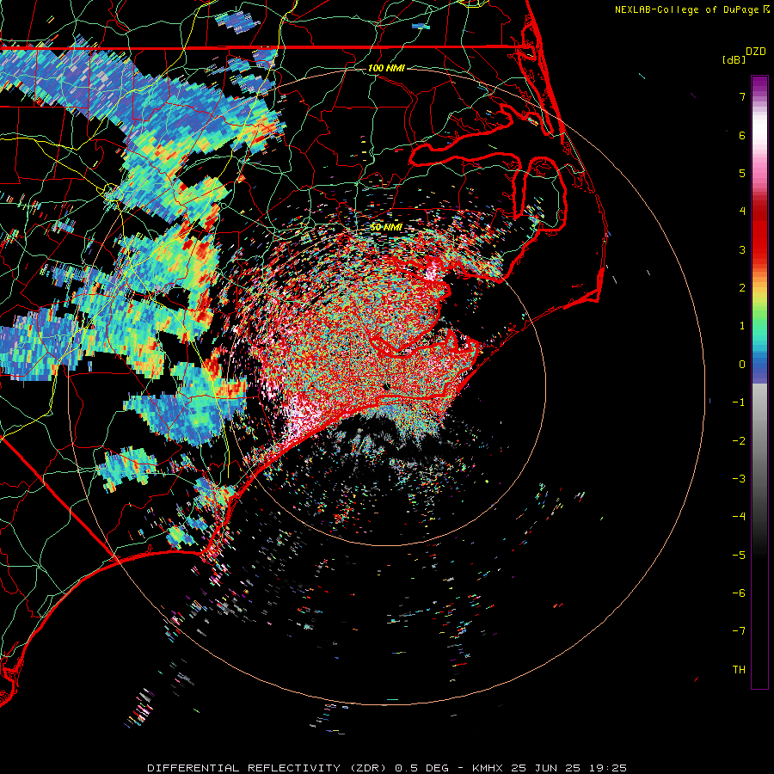Select the 2 value on the dB scale
Screen dimensions: 774x774
tap(742, 288)
